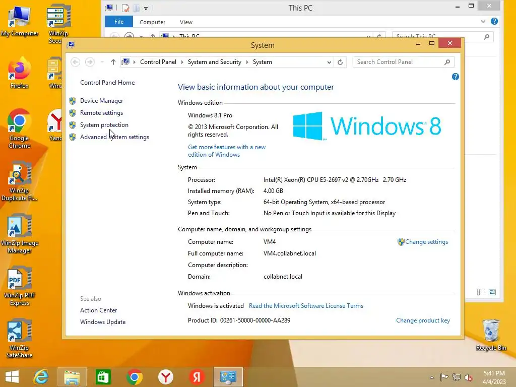Select Control Panel in the breadcrumb
Image resolution: width=516 pixels, height=387 pixels.
158,62
